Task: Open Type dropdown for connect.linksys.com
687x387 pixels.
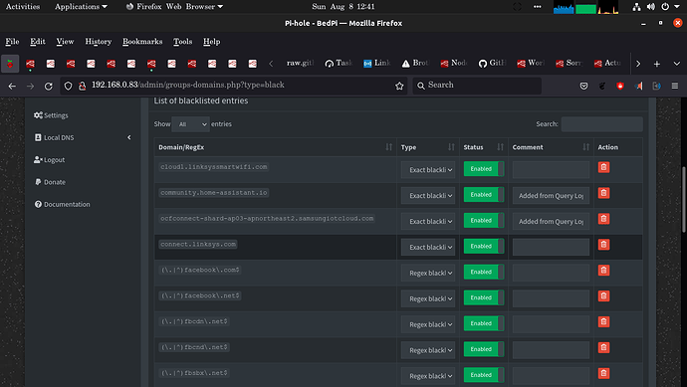Action: pyautogui.click(x=428, y=248)
